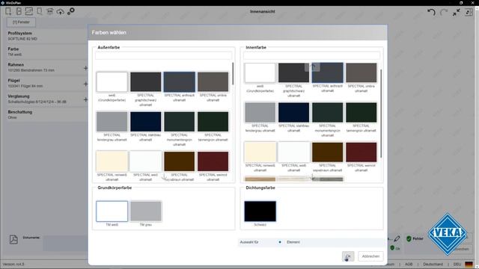The image size is (479, 269).
Task: Click the green shield icon beside Fehler
Action: 409,238
